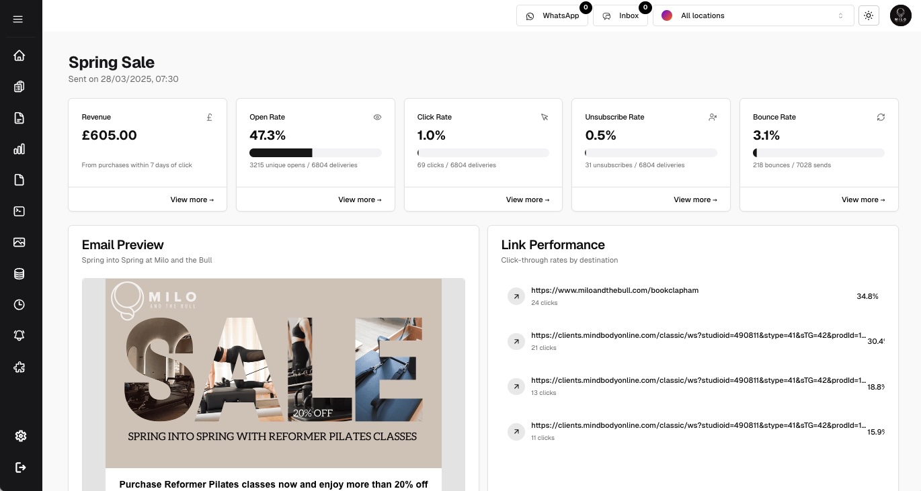Open the hamburger menu in sidebar
This screenshot has width=921, height=491.
[18, 19]
